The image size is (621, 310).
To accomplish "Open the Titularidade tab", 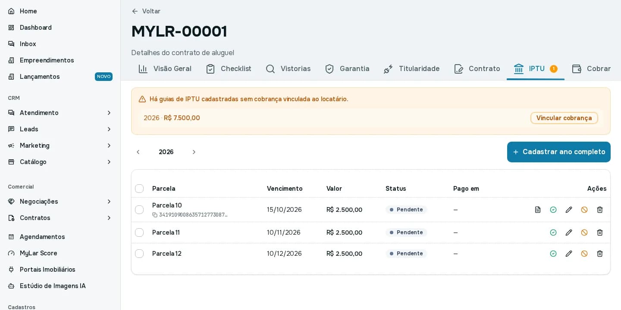I will tap(412, 69).
